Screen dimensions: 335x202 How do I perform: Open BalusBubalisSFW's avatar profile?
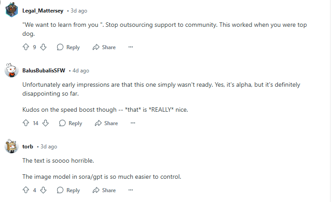[12, 71]
